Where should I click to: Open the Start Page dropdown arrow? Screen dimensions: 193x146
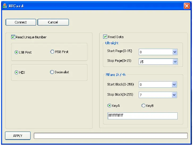pyautogui.click(x=175, y=52)
